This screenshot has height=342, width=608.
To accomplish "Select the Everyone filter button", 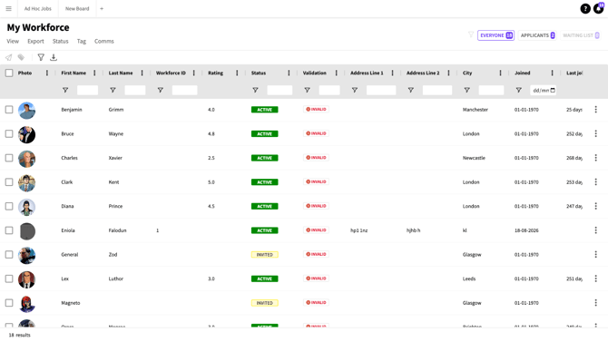I will pyautogui.click(x=496, y=35).
